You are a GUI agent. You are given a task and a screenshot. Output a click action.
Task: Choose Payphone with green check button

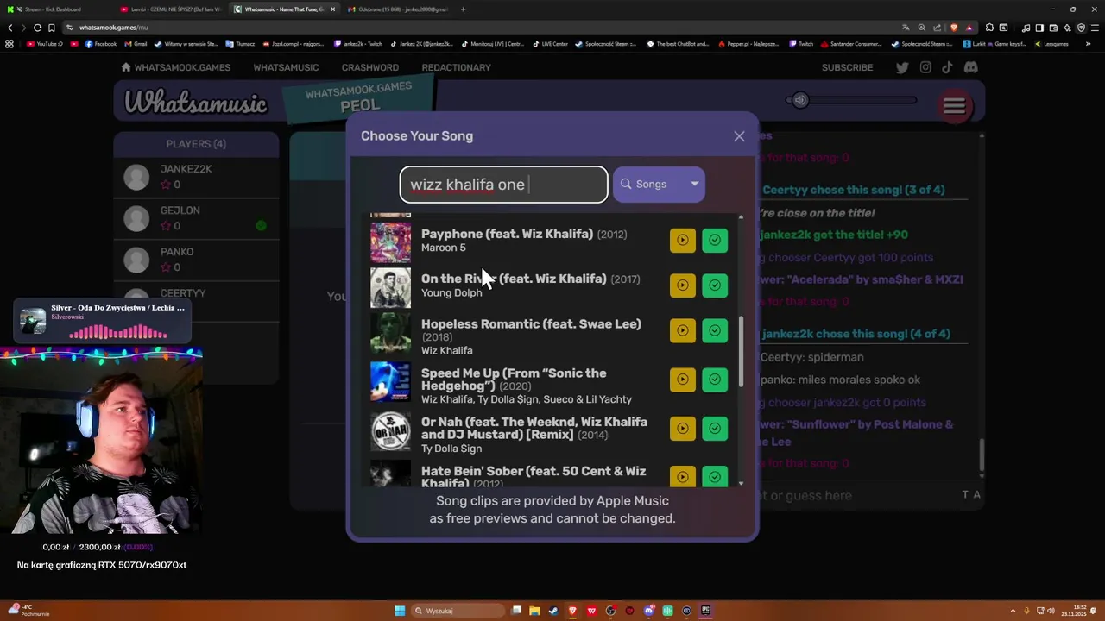click(x=715, y=240)
